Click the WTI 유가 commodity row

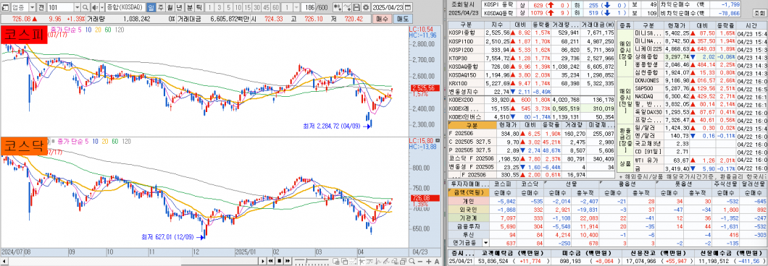(x=701, y=160)
